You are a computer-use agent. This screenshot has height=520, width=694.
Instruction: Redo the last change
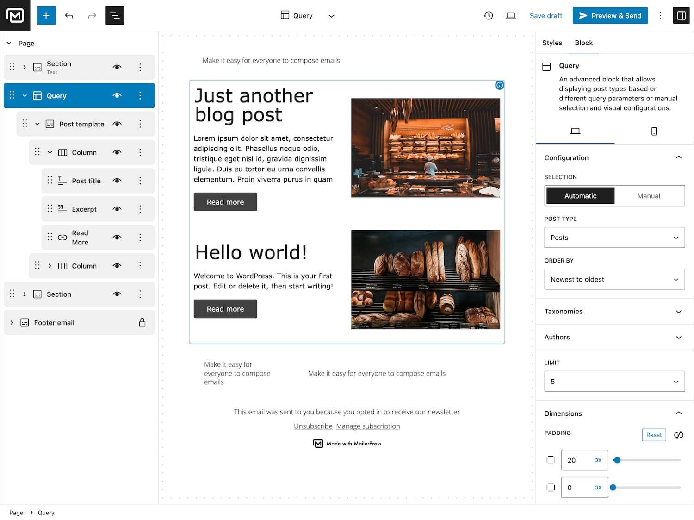click(92, 15)
